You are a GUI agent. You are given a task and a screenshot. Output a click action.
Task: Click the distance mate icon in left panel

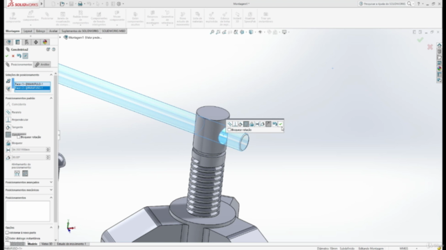click(8, 150)
